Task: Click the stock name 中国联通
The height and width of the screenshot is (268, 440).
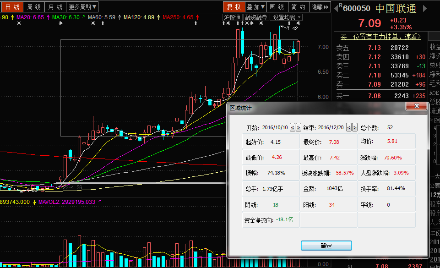Action: [x=396, y=8]
